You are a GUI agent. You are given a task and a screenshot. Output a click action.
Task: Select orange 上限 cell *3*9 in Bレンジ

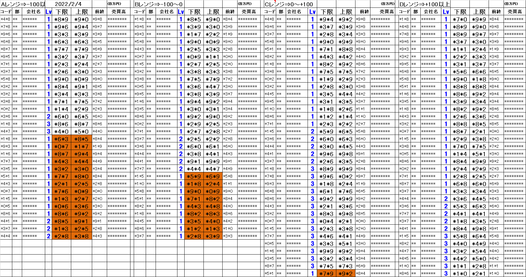213,236
